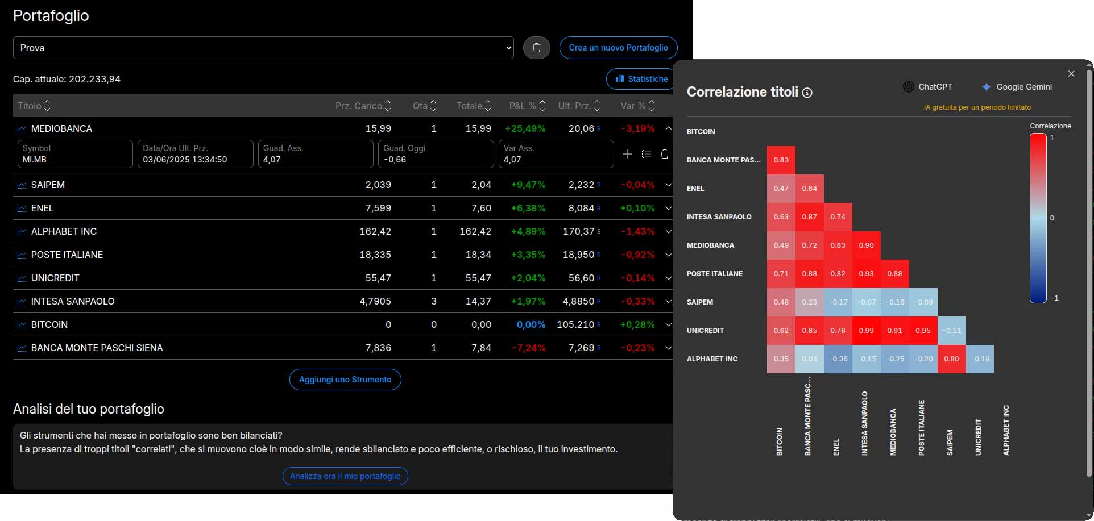Open the Prova portfolio dropdown
Image resolution: width=1094 pixels, height=521 pixels.
pos(263,48)
